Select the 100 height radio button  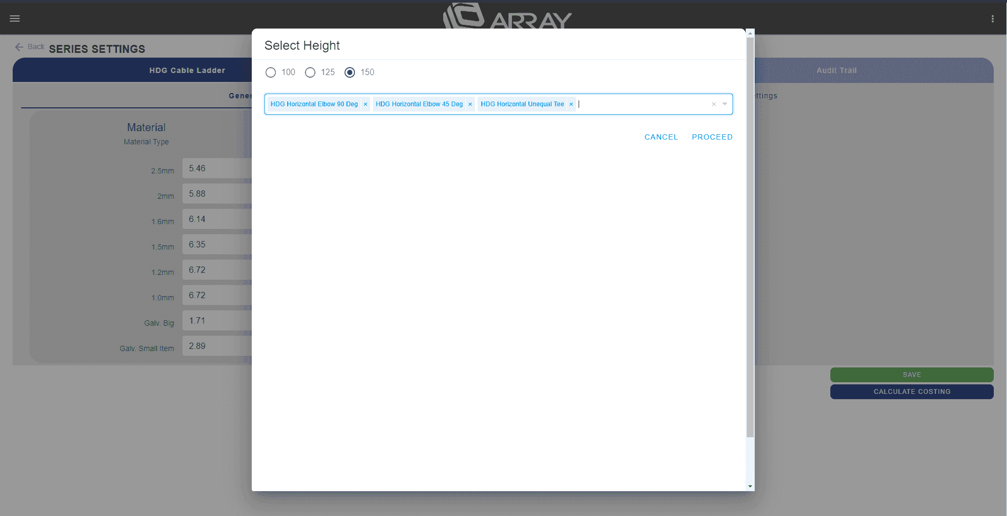(271, 72)
